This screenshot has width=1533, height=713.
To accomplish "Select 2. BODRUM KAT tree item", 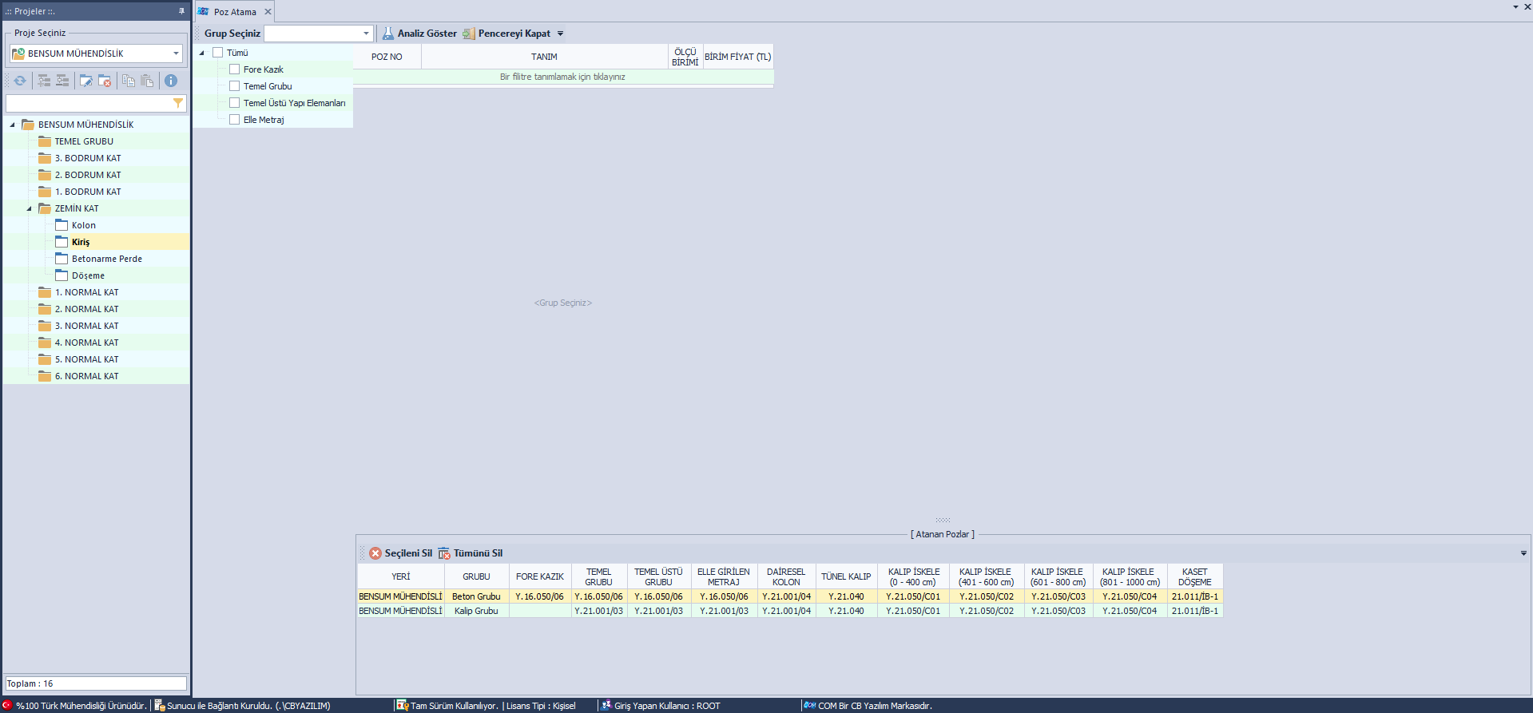I will 88,175.
